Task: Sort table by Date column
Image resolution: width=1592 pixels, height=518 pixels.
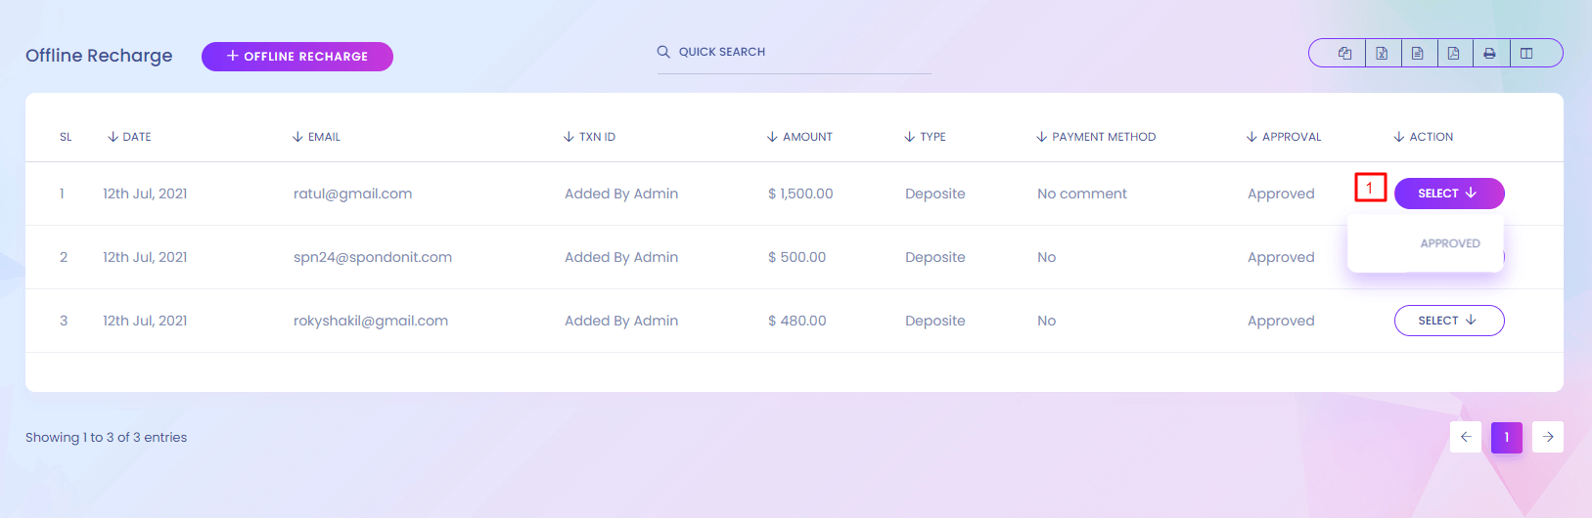Action: 130,137
